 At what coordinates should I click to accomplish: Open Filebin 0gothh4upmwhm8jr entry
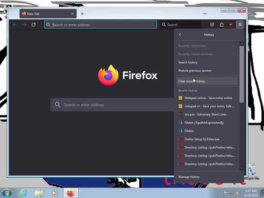[x=207, y=122]
